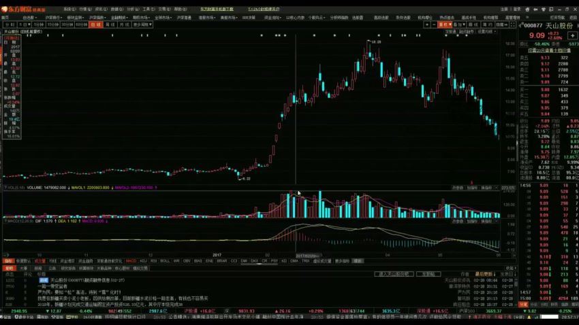Click the home icon in title bar
579x325 pixels.
[527, 10]
